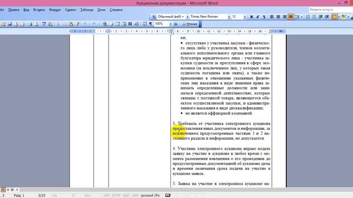Click the Paste clipboard icon
This screenshot has height=198, width=353.
(x=71, y=24)
